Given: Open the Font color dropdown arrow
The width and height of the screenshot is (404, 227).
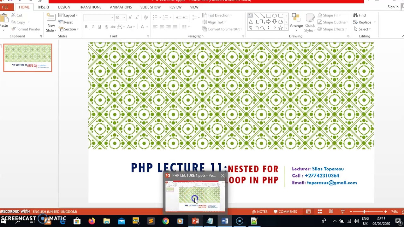Looking at the screenshot, I should coord(147,27).
